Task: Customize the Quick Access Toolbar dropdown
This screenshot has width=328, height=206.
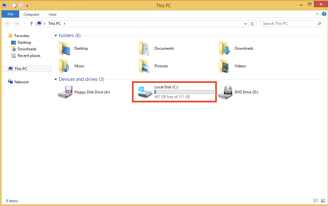Action: tap(27, 5)
